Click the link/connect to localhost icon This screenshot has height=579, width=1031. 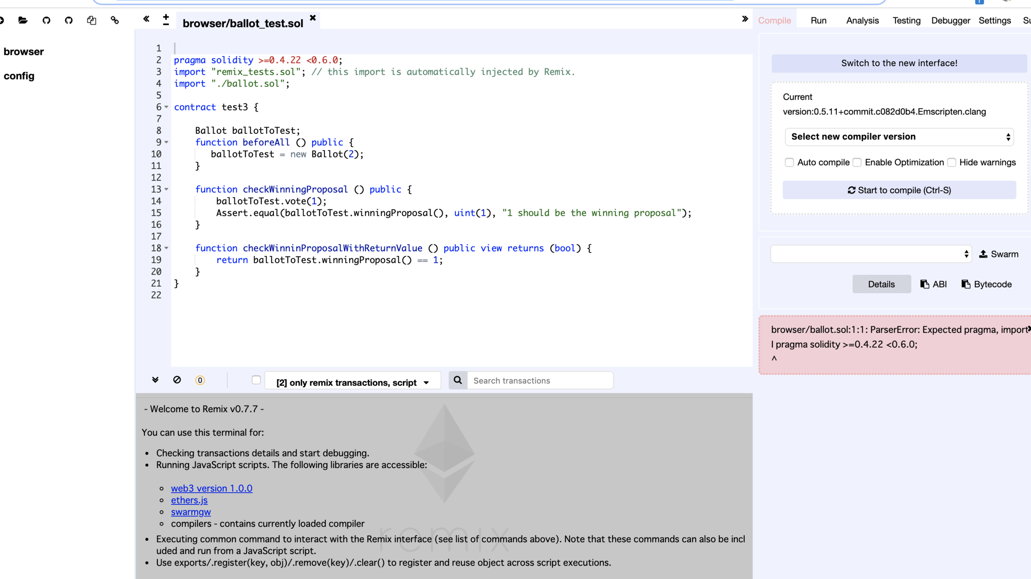coord(114,20)
